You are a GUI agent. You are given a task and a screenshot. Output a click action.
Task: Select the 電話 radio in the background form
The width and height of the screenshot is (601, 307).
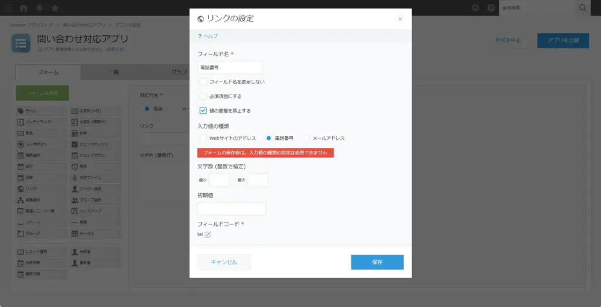click(146, 109)
